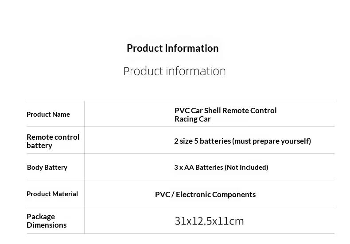Click the word Product in light subtitle
The image size is (350, 244).
[143, 71]
